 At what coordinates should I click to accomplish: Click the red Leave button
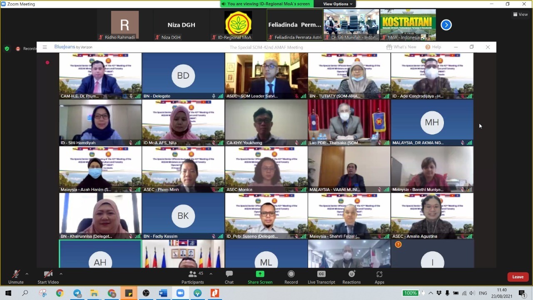pos(518,277)
